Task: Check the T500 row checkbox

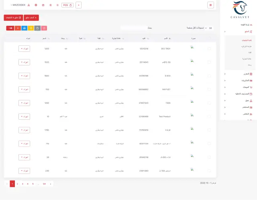Action: [x=209, y=103]
